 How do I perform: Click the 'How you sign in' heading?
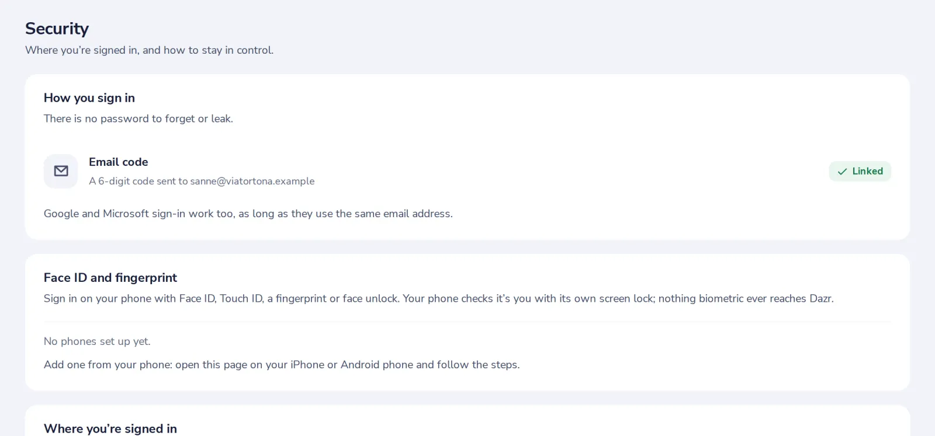(x=89, y=98)
